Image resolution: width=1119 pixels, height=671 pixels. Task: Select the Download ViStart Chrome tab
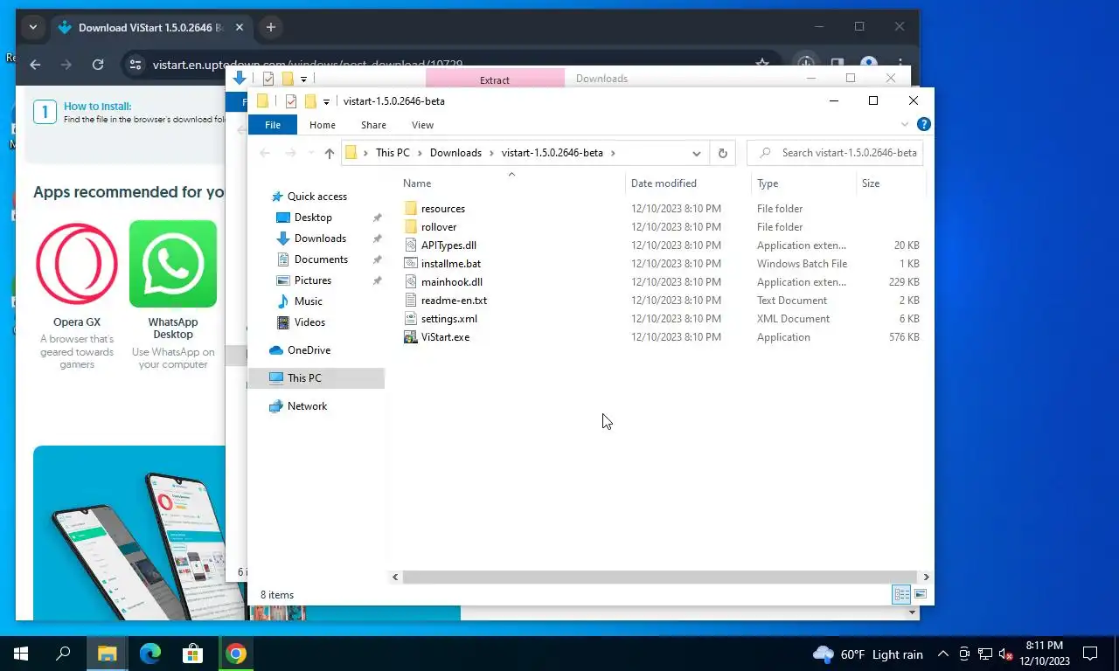pyautogui.click(x=150, y=27)
